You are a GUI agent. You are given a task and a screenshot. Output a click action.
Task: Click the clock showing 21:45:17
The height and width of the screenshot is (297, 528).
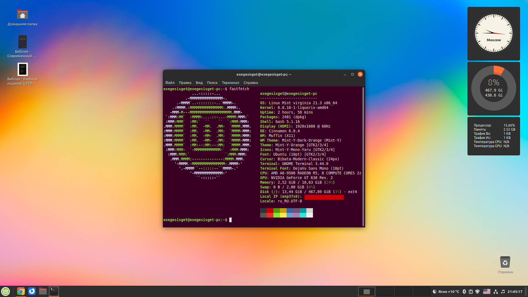(x=515, y=291)
